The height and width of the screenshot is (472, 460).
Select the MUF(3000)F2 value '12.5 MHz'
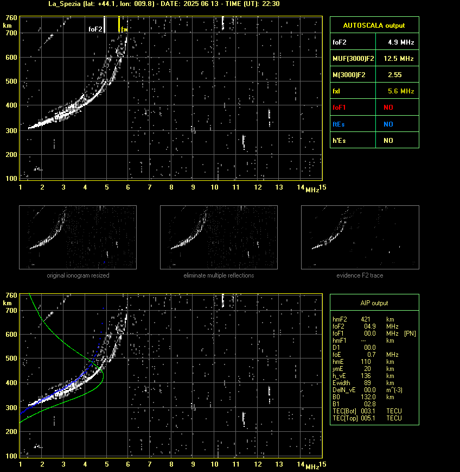click(x=398, y=59)
